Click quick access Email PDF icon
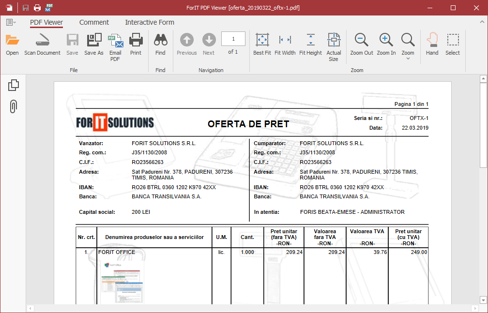The width and height of the screenshot is (488, 313). click(x=49, y=7)
